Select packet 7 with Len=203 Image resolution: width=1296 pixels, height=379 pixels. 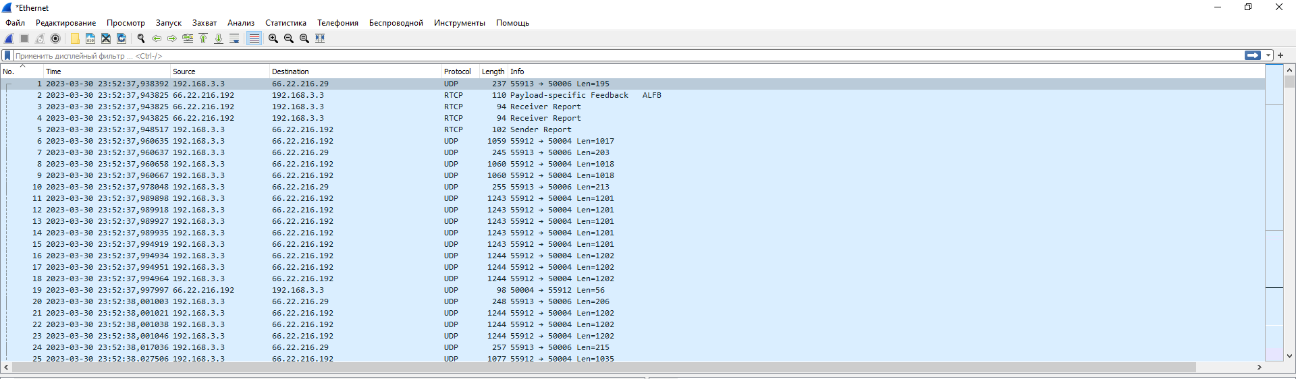coord(632,152)
